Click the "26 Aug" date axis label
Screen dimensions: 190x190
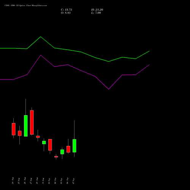25,181
